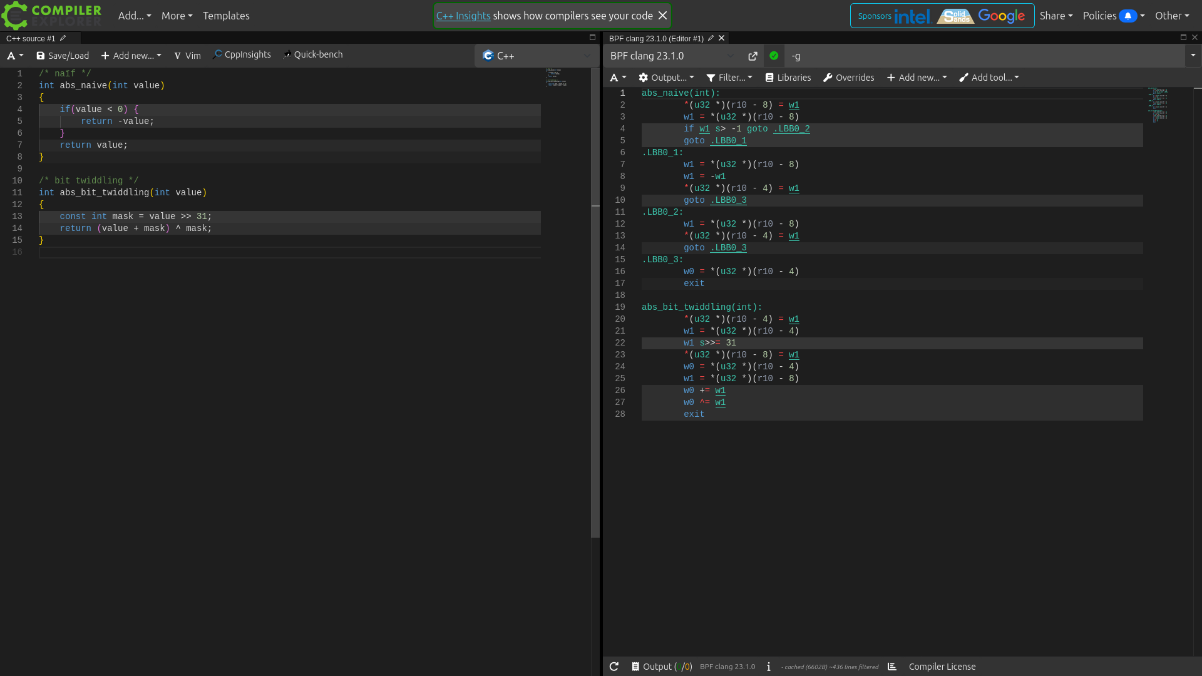Close the BPF clang compiler tab

click(721, 38)
